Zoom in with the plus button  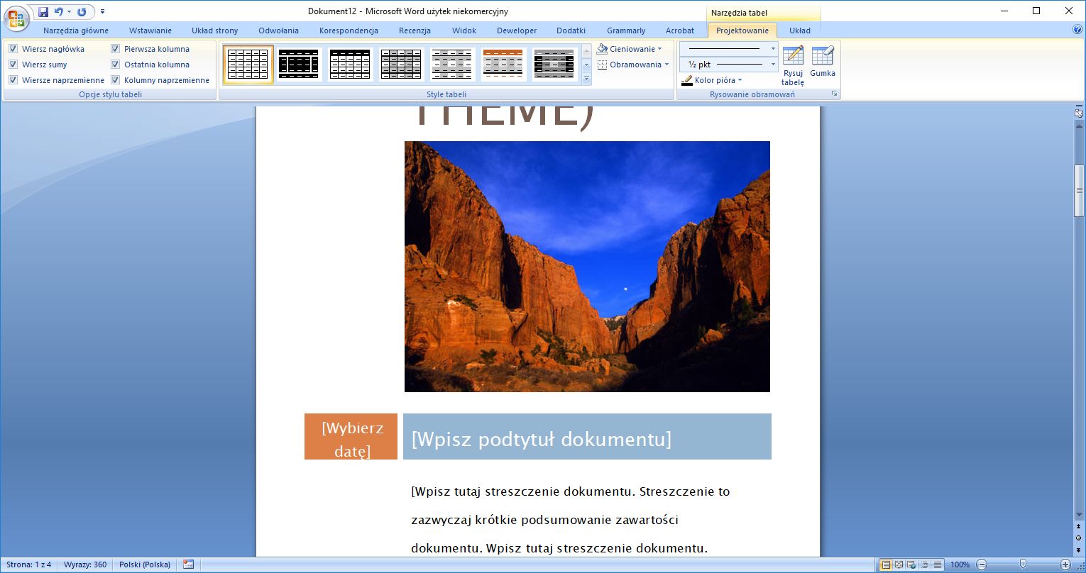(x=1065, y=564)
